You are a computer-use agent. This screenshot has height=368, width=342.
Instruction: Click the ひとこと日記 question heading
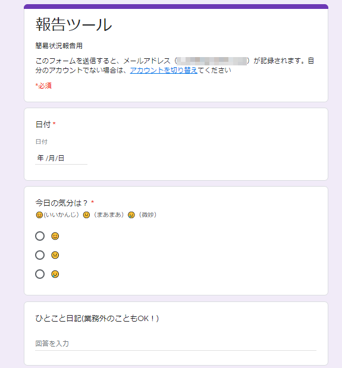coord(97,318)
